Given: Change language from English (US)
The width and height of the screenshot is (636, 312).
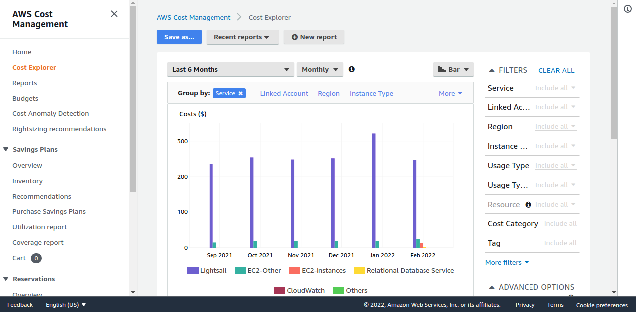Looking at the screenshot, I should pyautogui.click(x=66, y=305).
